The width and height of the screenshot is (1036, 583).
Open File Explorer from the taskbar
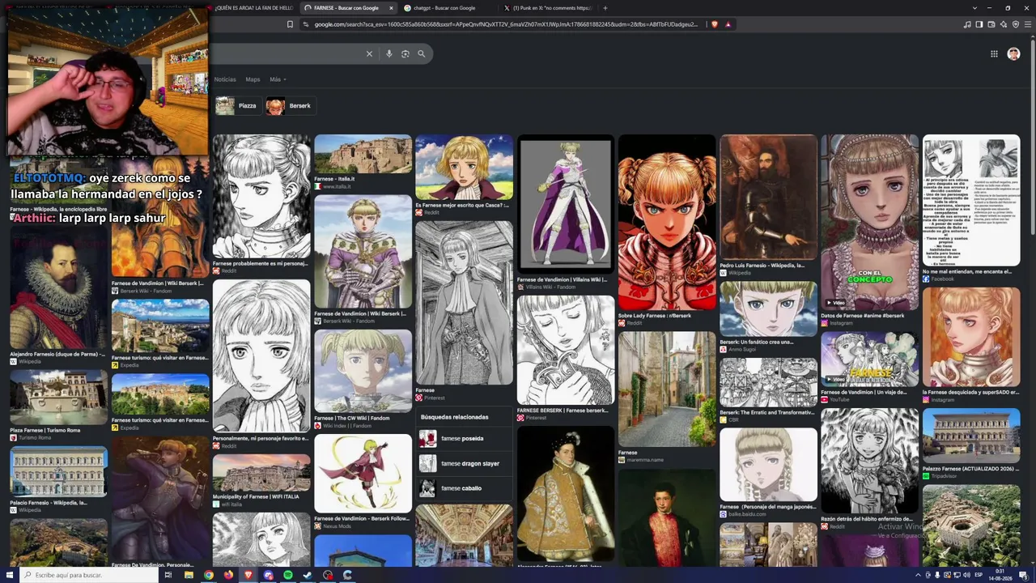(x=189, y=575)
